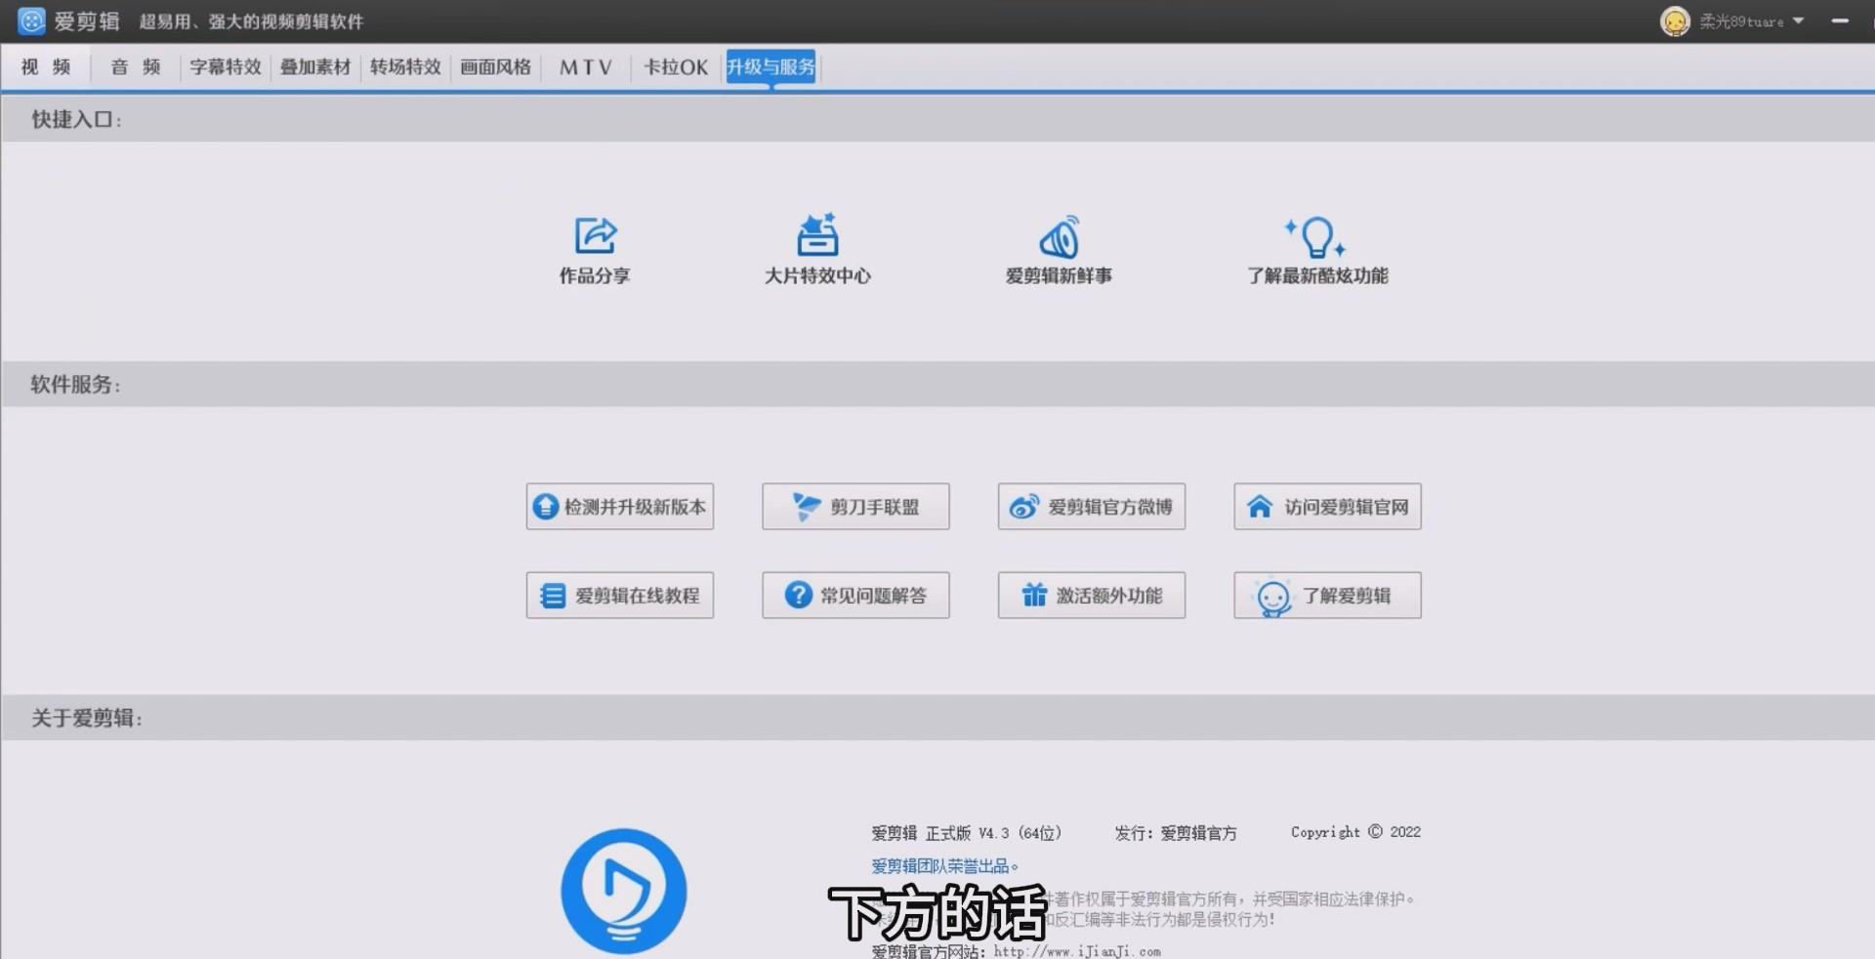This screenshot has height=959, width=1875.
Task: Click 常见问题解答 button
Action: coord(855,596)
